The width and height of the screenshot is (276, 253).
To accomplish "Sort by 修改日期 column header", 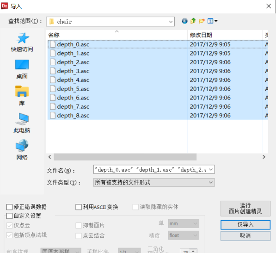I will [x=225, y=35].
